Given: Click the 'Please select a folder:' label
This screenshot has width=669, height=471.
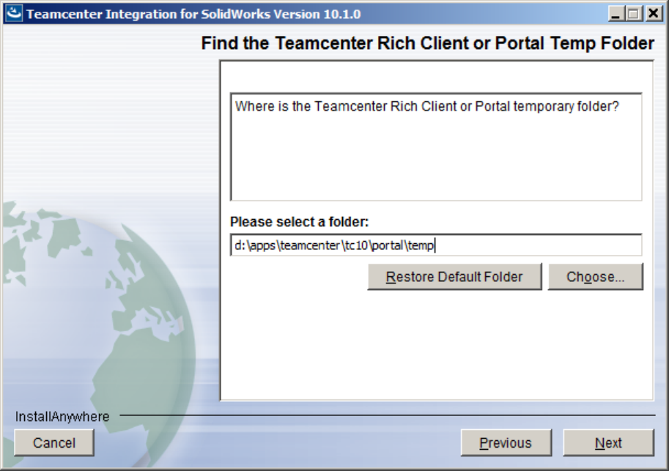Looking at the screenshot, I should click(x=299, y=222).
